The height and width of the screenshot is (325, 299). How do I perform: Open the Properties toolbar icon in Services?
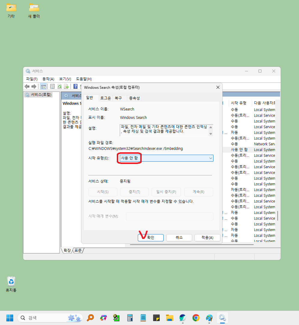(x=52, y=86)
